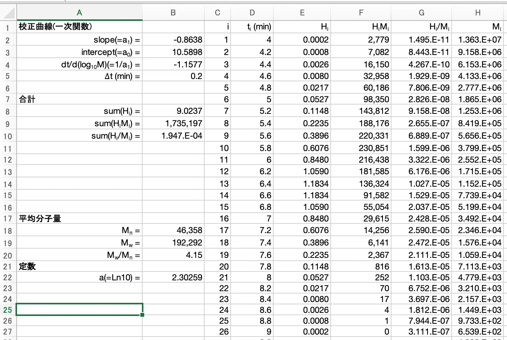
Task: Click the fill handle of cell A25
Action: click(x=143, y=315)
